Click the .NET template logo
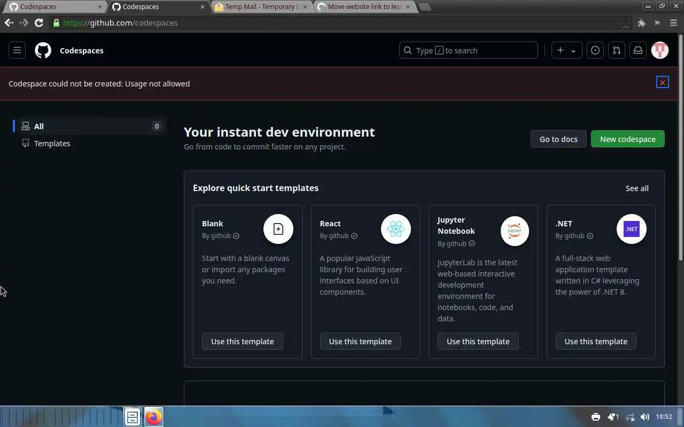 coord(632,229)
